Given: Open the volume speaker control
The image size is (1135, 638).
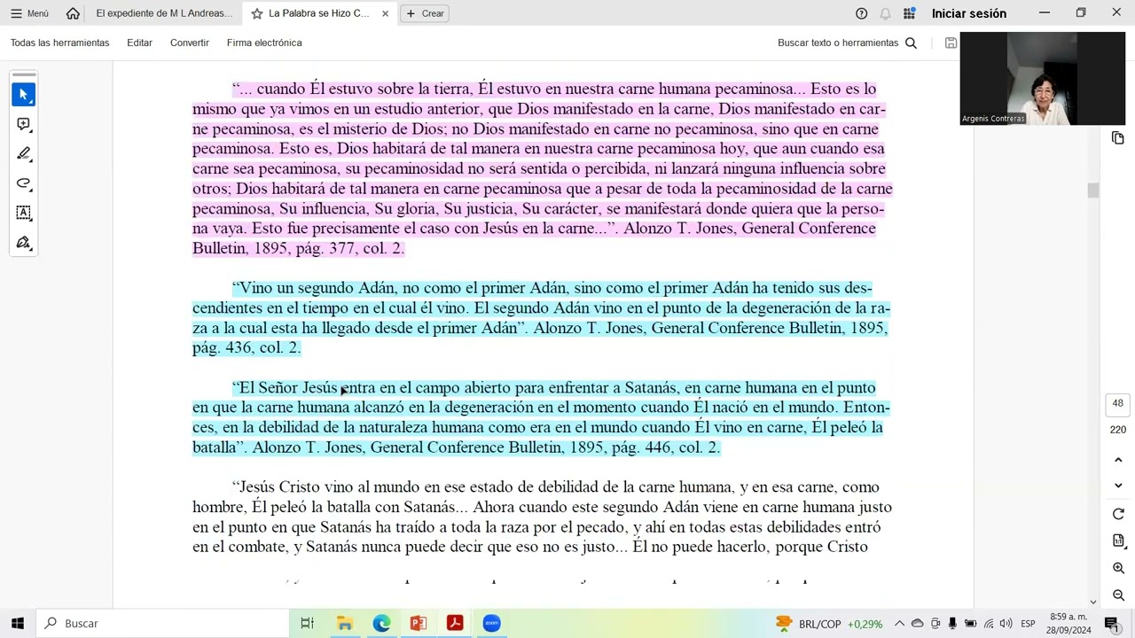Looking at the screenshot, I should point(1006,624).
